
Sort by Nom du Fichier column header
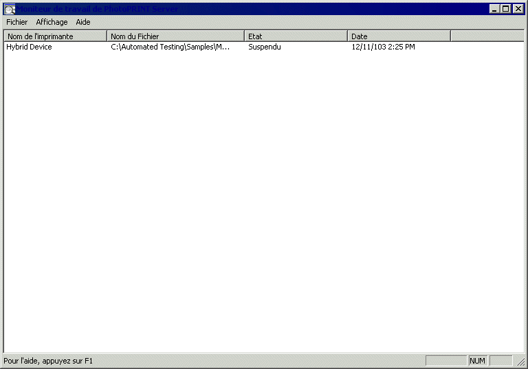[176, 36]
